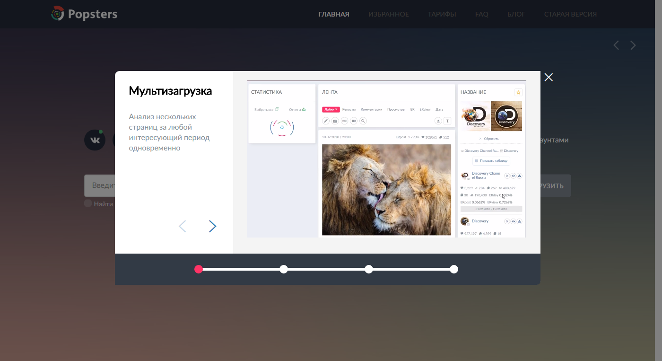Click the magnifier search icon in the preview feed

point(363,121)
